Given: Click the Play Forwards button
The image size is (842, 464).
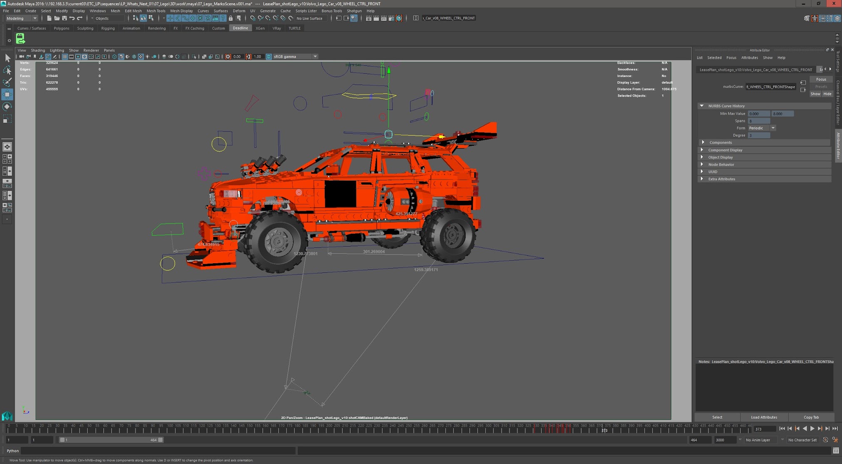Looking at the screenshot, I should point(812,429).
